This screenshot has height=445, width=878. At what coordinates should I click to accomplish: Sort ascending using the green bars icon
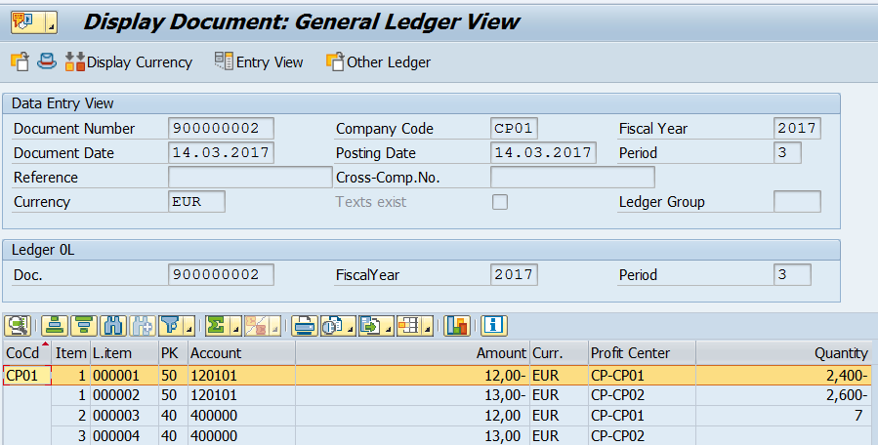(55, 325)
